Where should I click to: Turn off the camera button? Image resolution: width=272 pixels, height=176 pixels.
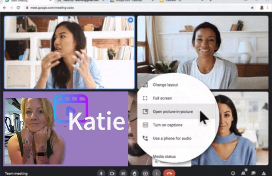pos(112,173)
